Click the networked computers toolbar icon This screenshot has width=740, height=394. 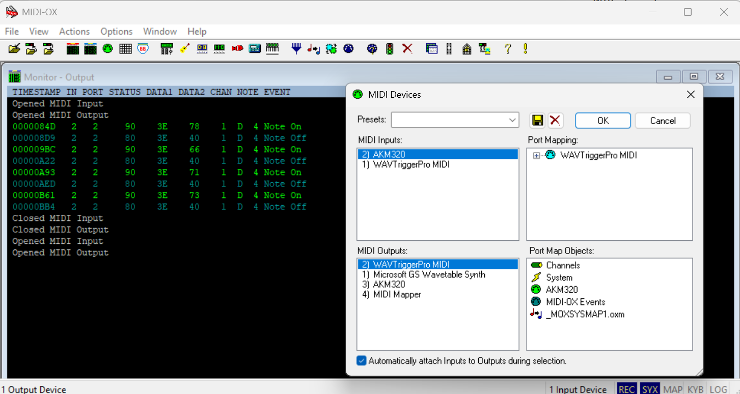point(484,49)
